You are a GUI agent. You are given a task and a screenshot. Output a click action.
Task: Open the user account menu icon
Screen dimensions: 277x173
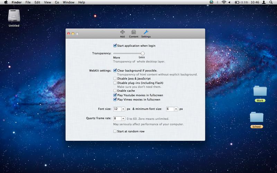pos(264,2)
